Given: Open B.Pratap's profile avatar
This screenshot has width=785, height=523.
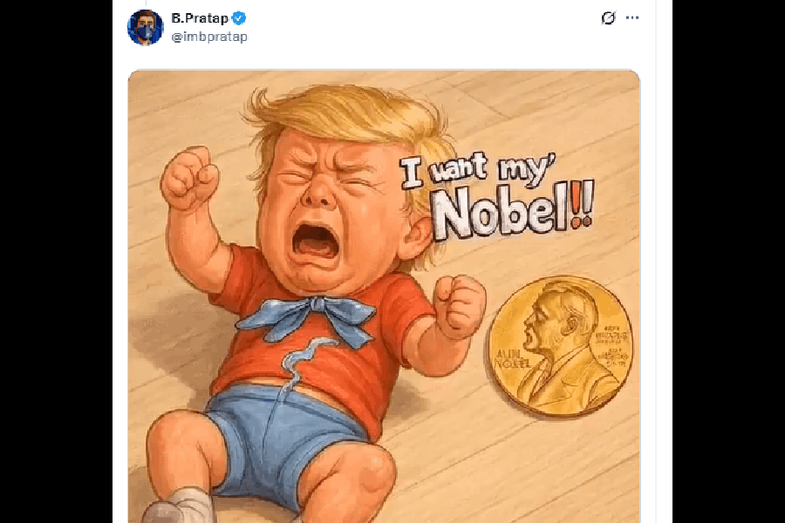Looking at the screenshot, I should tap(145, 28).
